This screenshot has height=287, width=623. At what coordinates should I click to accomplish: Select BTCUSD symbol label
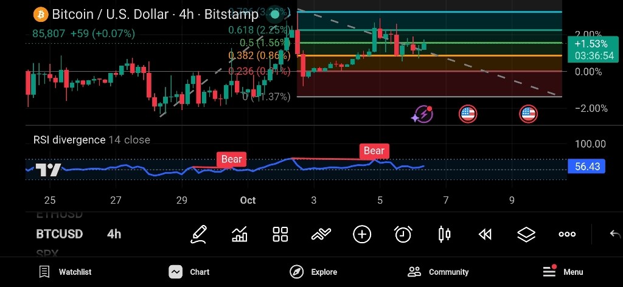pos(59,234)
